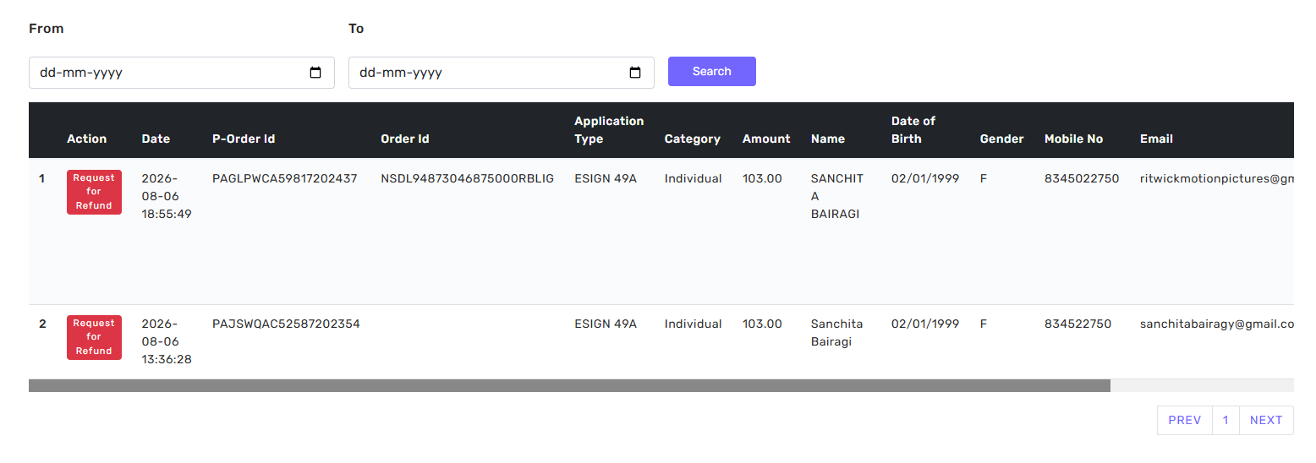Open the To date calendar picker icon
The height and width of the screenshot is (463, 1316).
tap(635, 73)
